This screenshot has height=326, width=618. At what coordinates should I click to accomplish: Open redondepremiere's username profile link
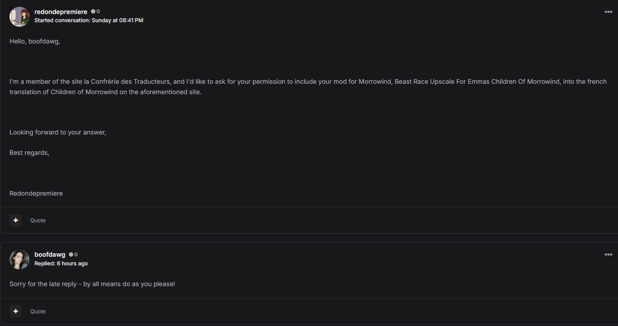click(x=61, y=12)
